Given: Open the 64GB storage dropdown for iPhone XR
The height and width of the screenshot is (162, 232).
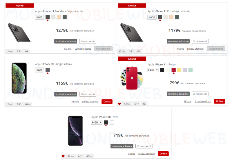Looking at the screenshot, I should (97, 123).
